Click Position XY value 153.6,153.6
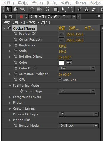 [75, 34]
